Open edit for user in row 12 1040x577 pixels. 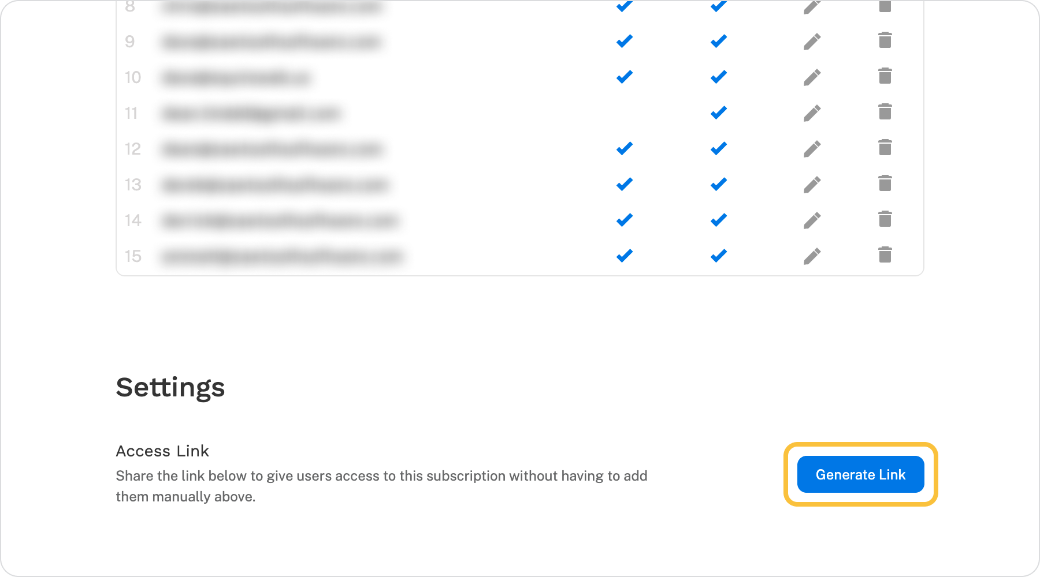point(812,149)
